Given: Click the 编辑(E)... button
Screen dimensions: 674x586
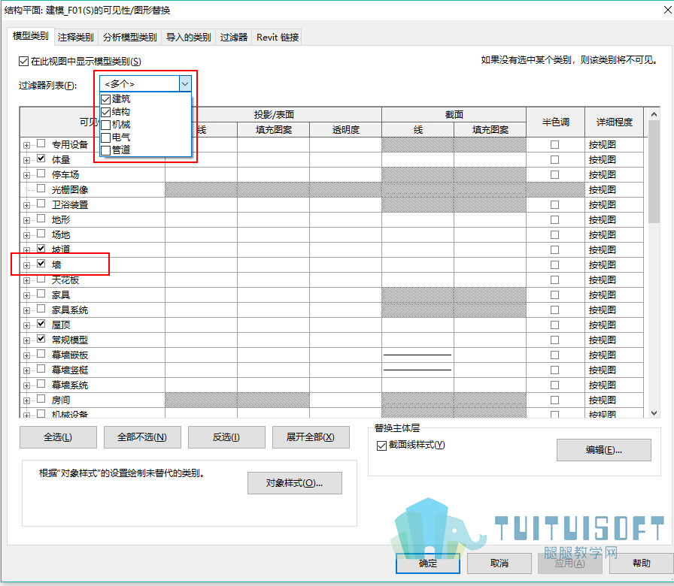Looking at the screenshot, I should coord(604,450).
